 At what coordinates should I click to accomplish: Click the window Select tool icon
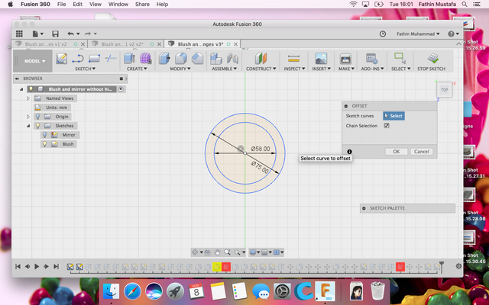click(x=400, y=58)
